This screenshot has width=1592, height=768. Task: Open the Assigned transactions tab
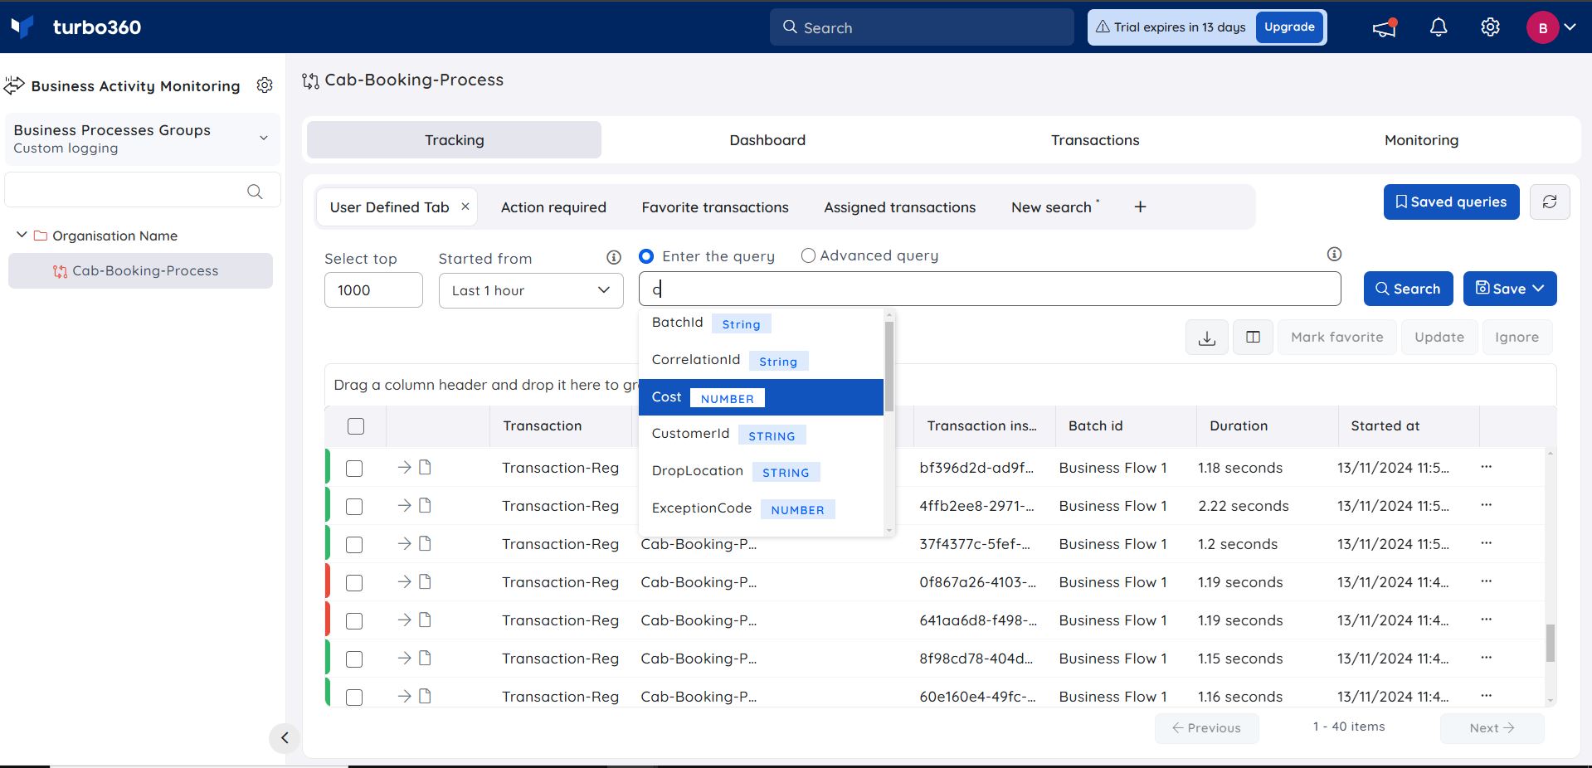pyautogui.click(x=899, y=207)
